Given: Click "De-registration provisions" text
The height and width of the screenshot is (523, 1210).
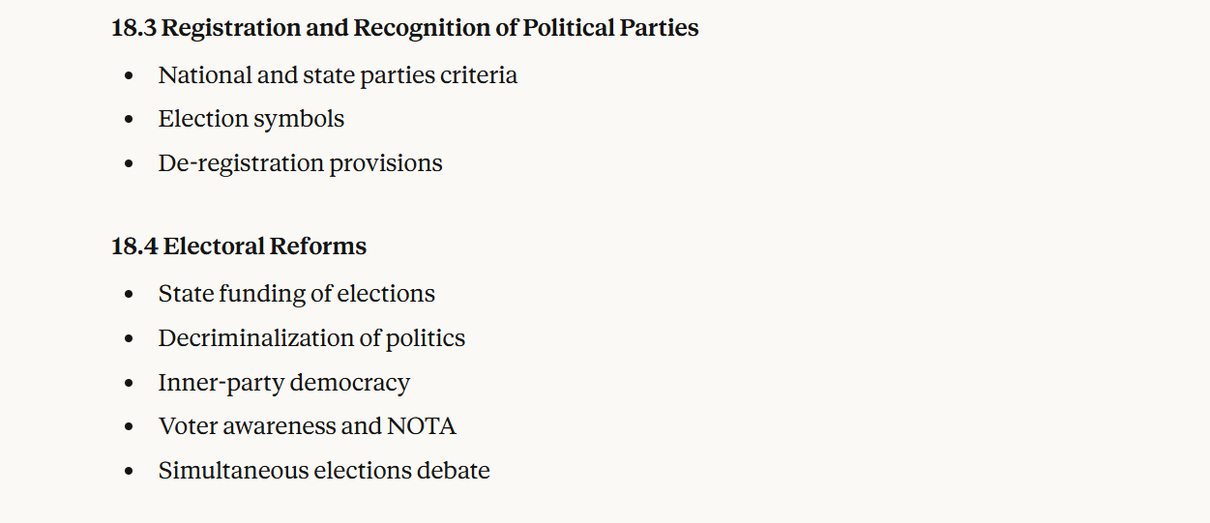Looking at the screenshot, I should [300, 163].
